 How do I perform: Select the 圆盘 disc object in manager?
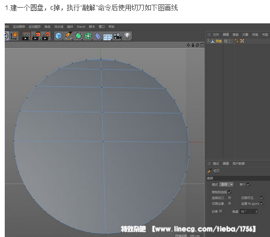[218, 41]
